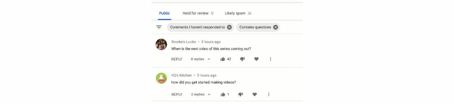Open KQ's Kitchen channel avatar

(x=161, y=78)
